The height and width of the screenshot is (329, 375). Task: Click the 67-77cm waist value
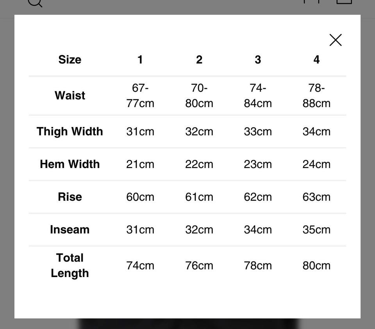[140, 95]
